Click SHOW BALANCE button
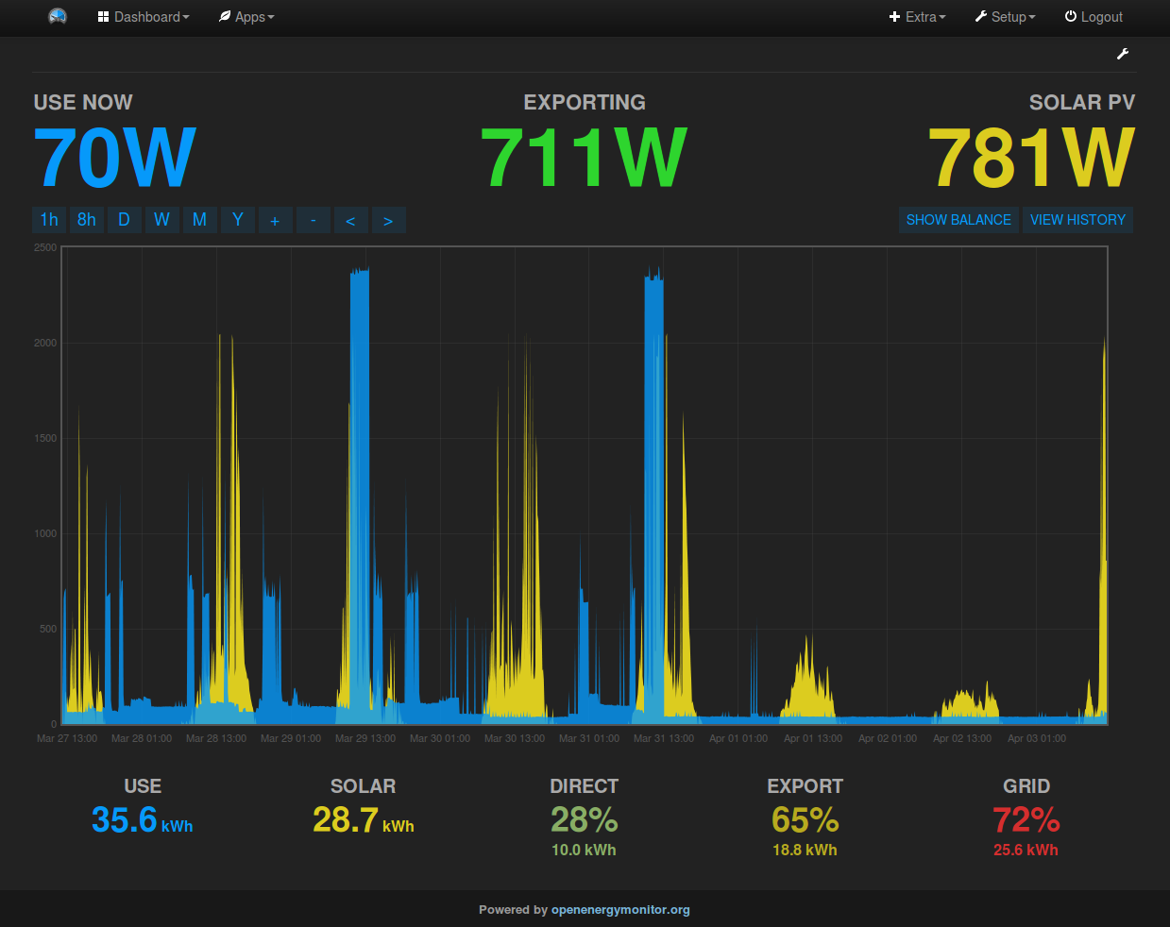The width and height of the screenshot is (1170, 927). click(x=958, y=220)
